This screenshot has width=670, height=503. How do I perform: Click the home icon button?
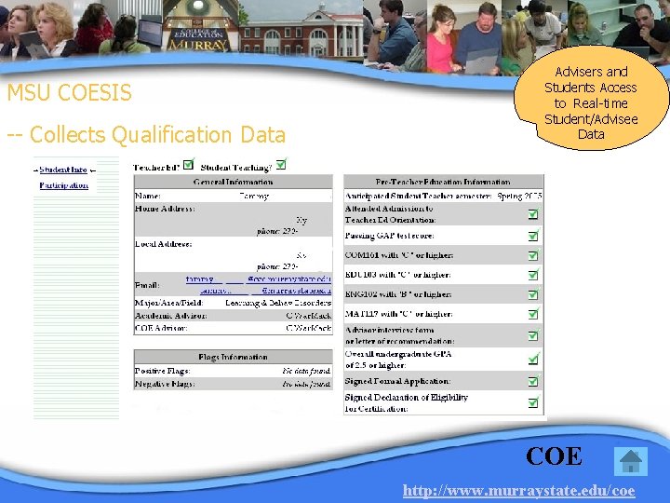(x=631, y=461)
